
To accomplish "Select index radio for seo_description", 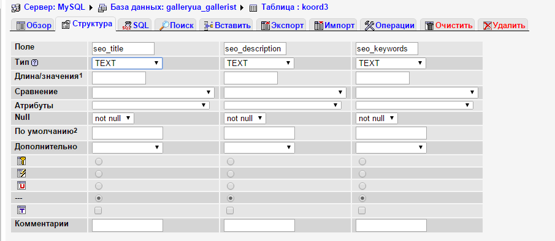I will (x=231, y=174).
